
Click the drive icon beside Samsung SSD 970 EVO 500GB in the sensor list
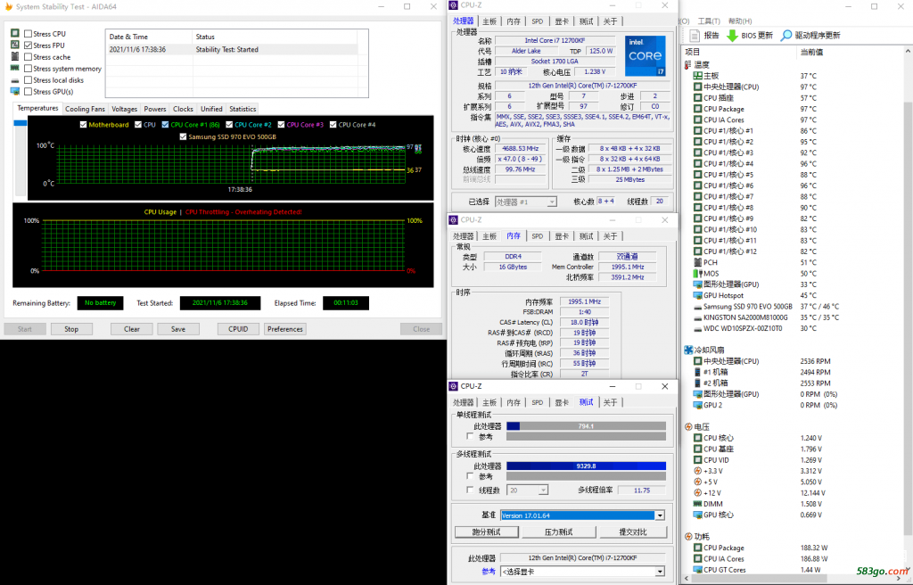point(697,307)
